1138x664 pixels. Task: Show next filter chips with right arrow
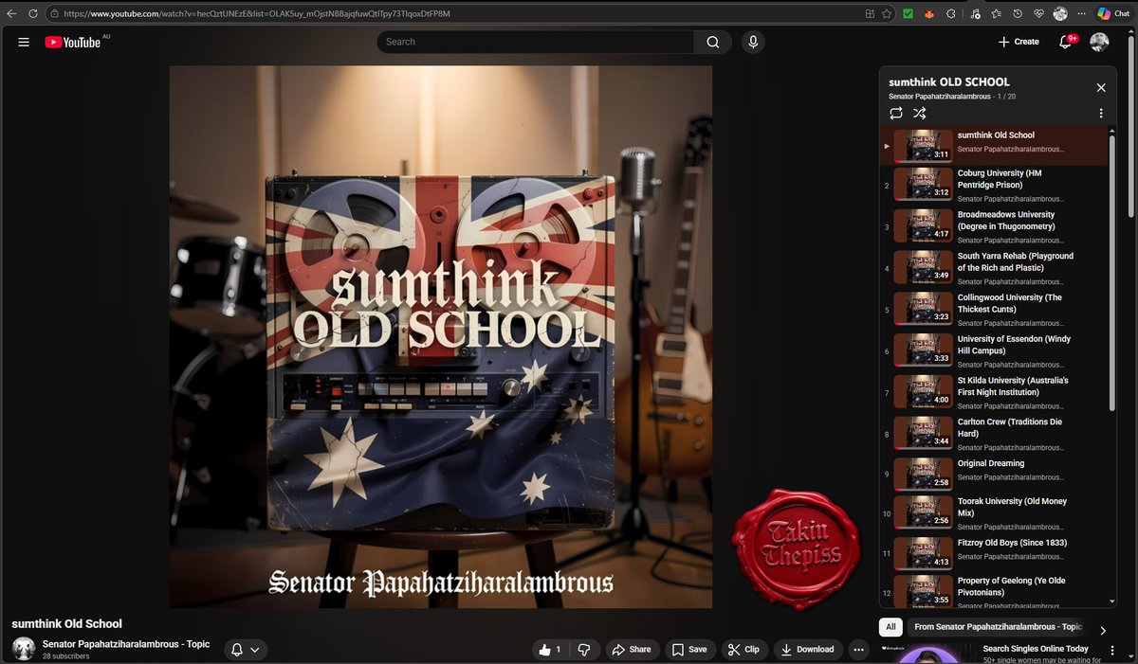tap(1103, 630)
